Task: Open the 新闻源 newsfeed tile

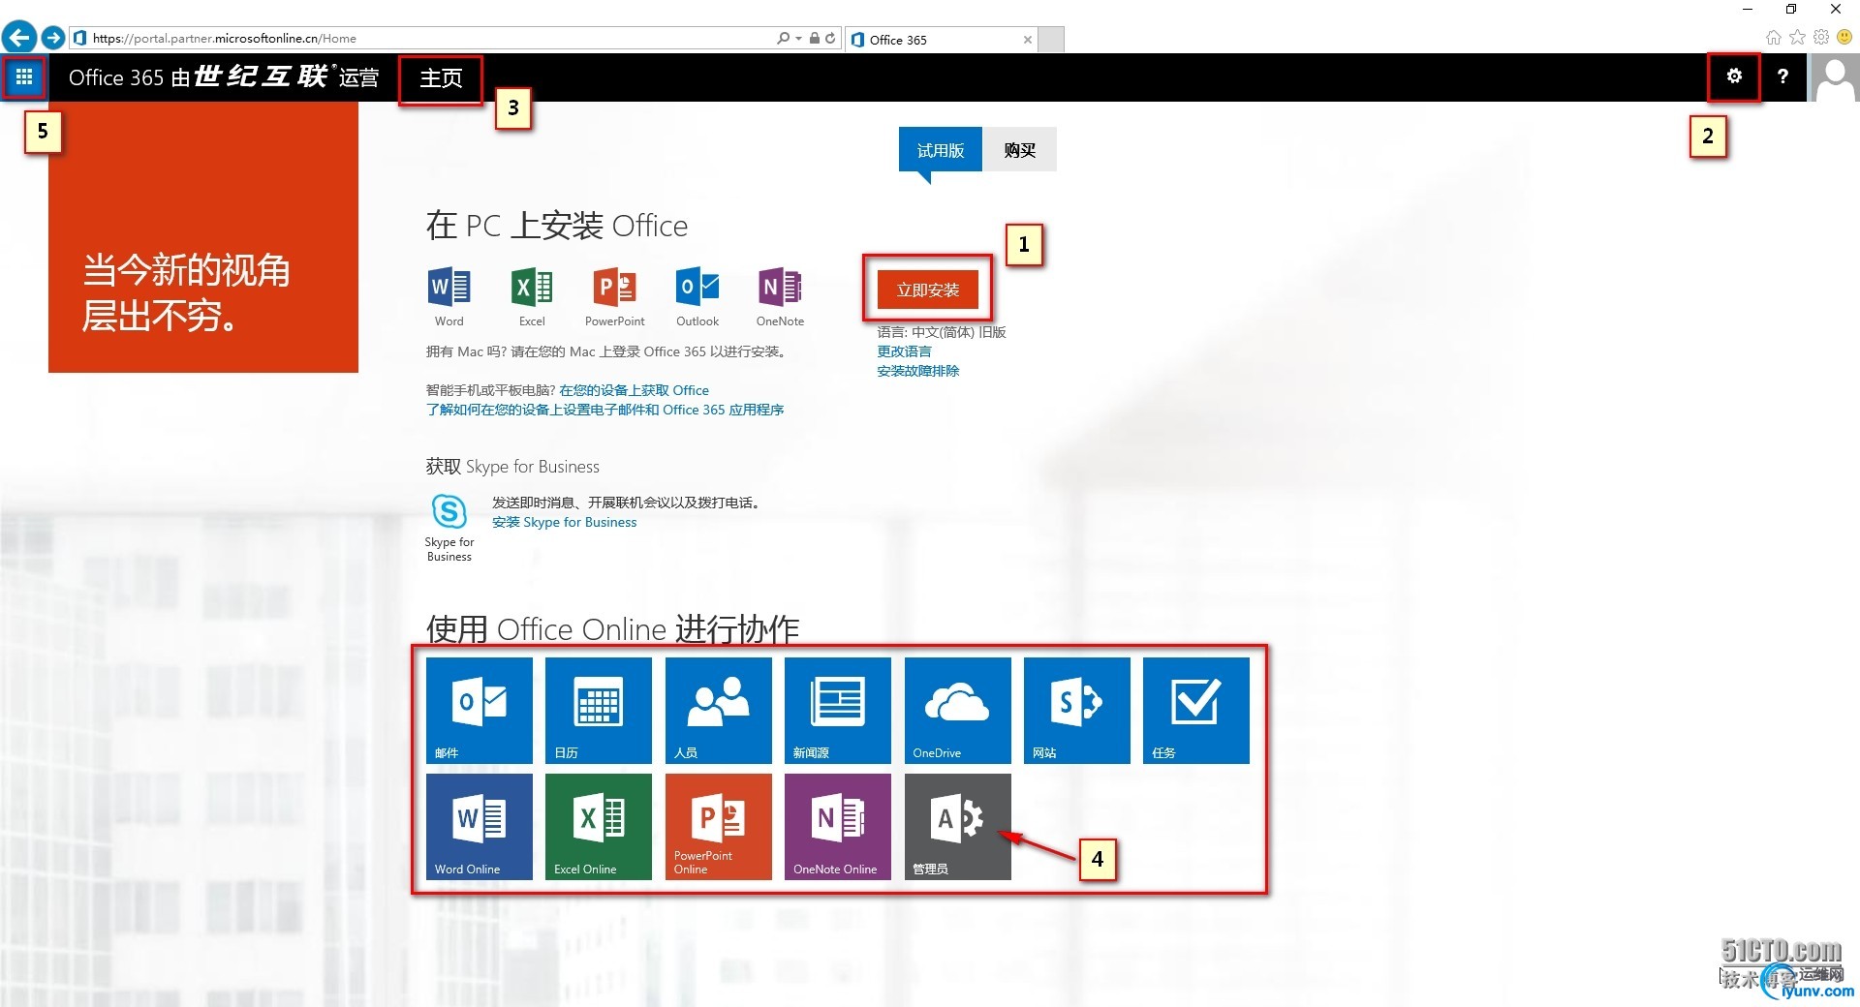Action: coord(838,711)
